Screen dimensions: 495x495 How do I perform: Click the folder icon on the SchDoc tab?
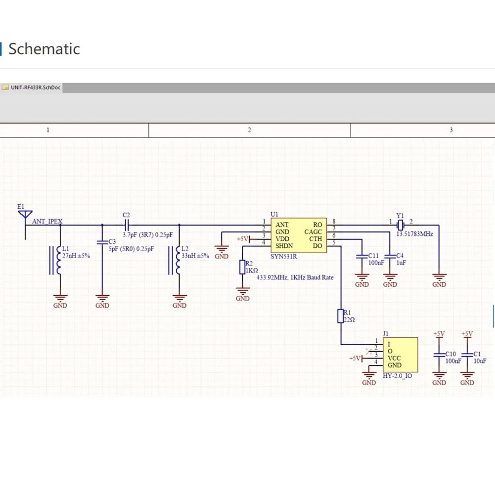[5, 88]
